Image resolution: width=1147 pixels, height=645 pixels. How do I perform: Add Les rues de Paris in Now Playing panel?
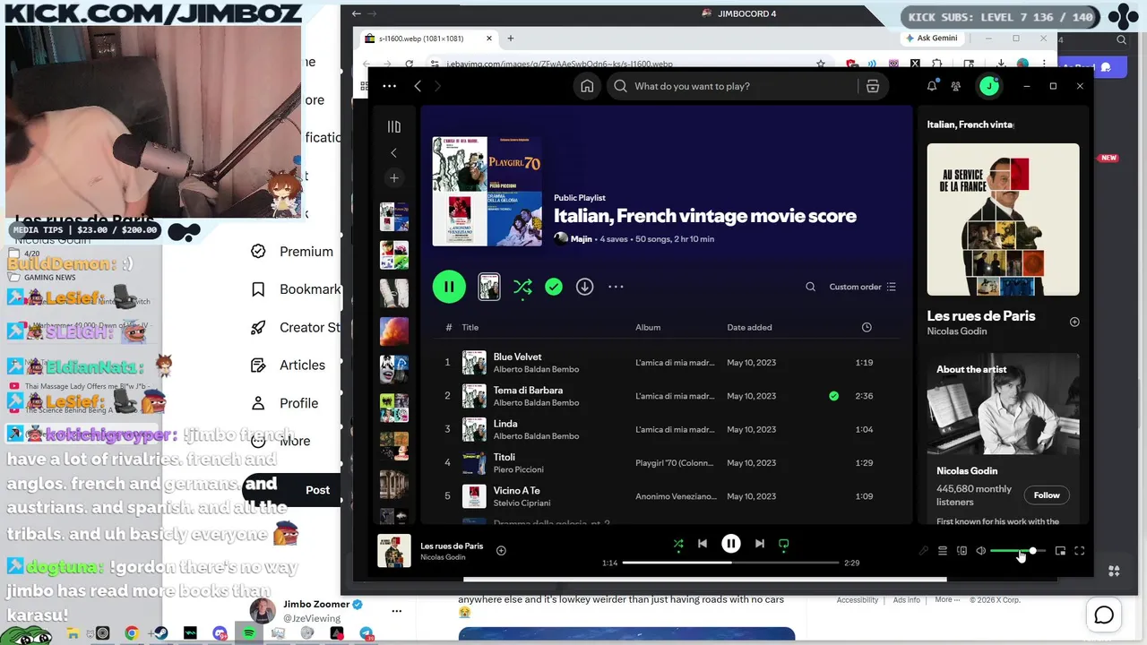coord(1074,322)
